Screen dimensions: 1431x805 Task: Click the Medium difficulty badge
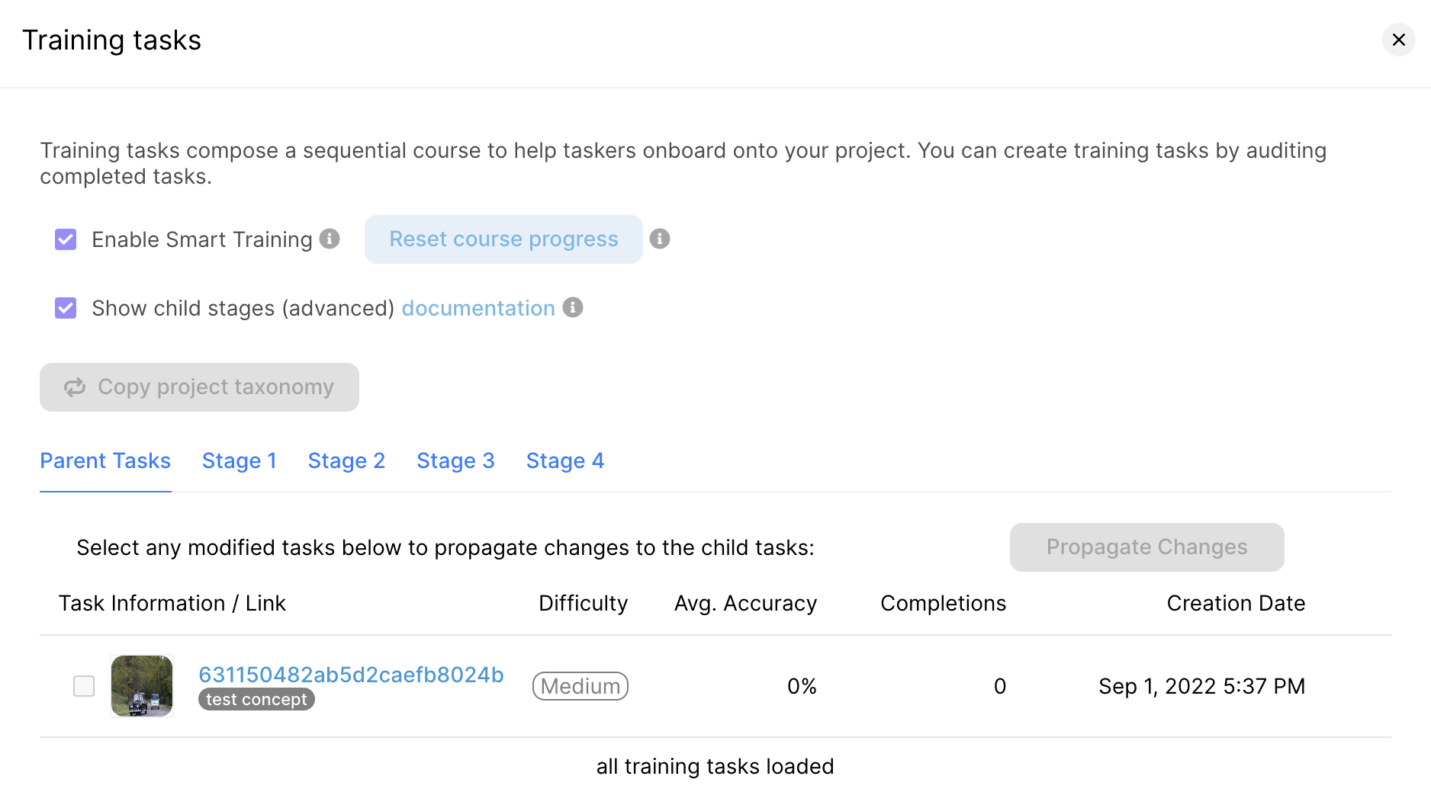click(580, 686)
